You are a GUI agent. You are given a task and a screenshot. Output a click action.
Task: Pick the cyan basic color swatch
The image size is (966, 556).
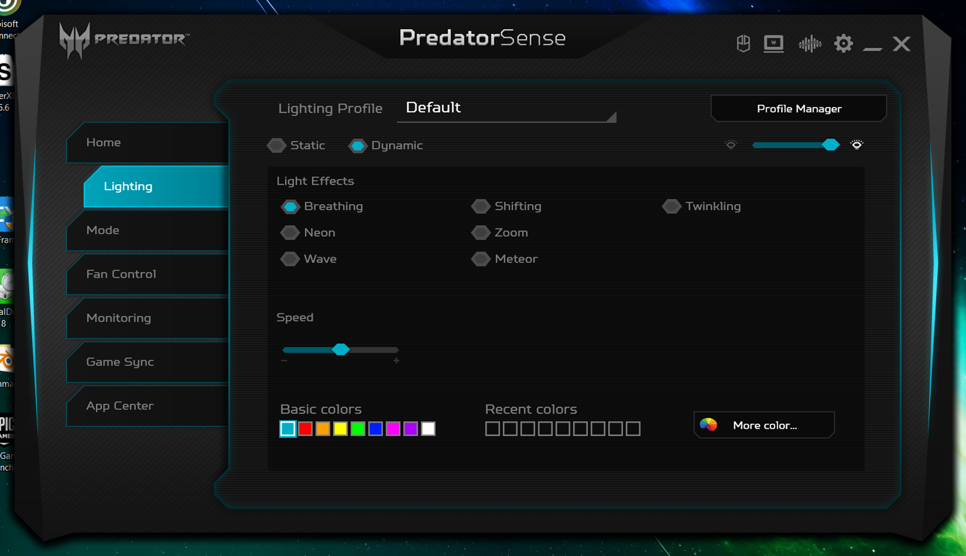(288, 429)
